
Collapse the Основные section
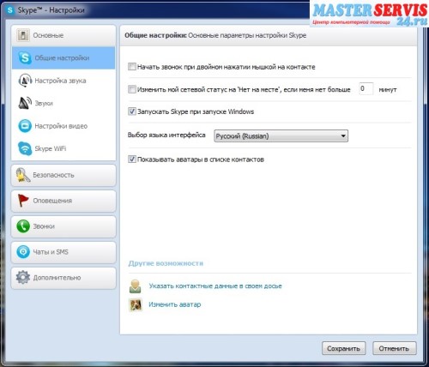pos(63,35)
